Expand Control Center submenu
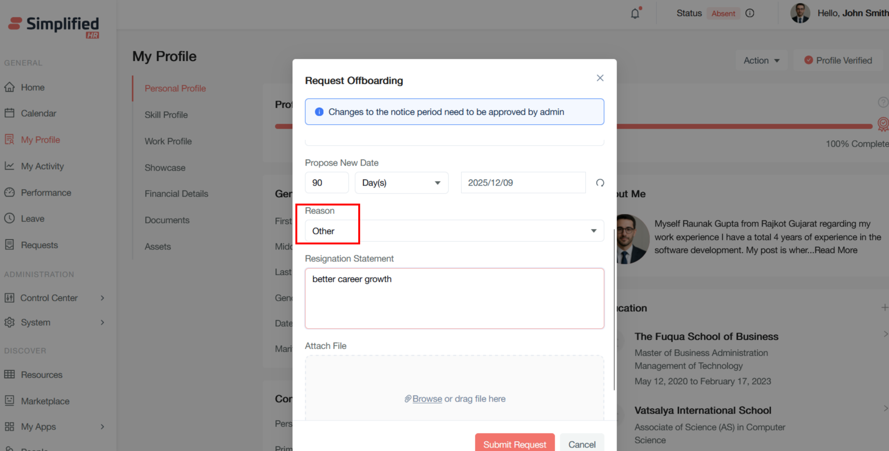The image size is (889, 451). pos(102,298)
